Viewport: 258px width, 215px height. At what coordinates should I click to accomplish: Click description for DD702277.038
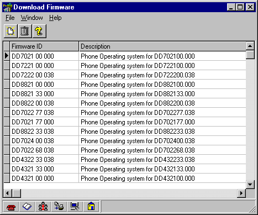162,112
